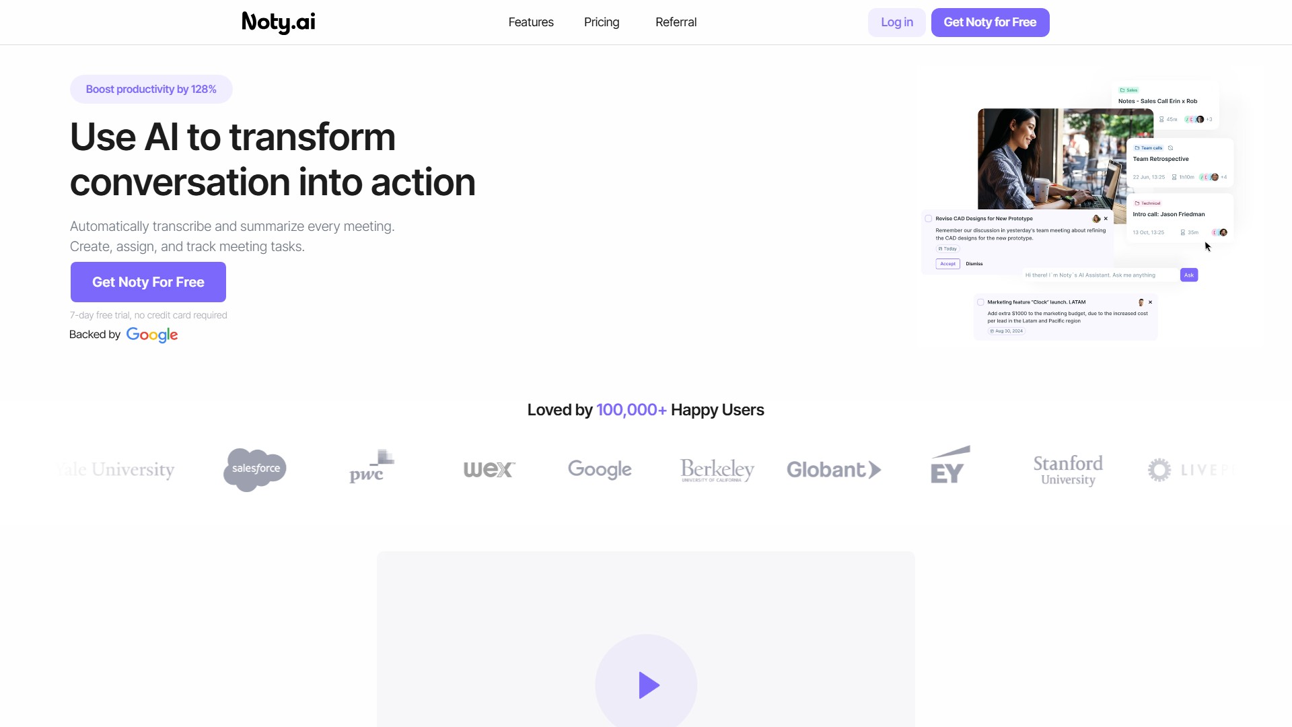
Task: Toggle the "Today" due date chip
Action: tap(948, 248)
